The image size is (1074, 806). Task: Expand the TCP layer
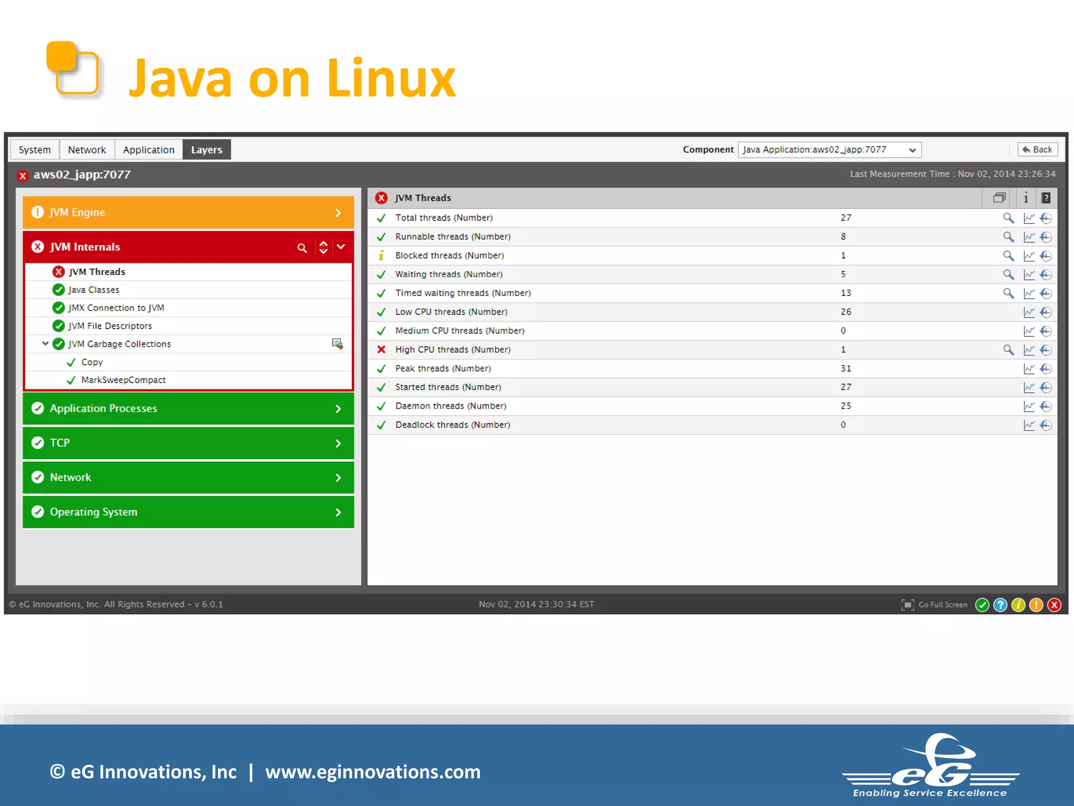[338, 443]
